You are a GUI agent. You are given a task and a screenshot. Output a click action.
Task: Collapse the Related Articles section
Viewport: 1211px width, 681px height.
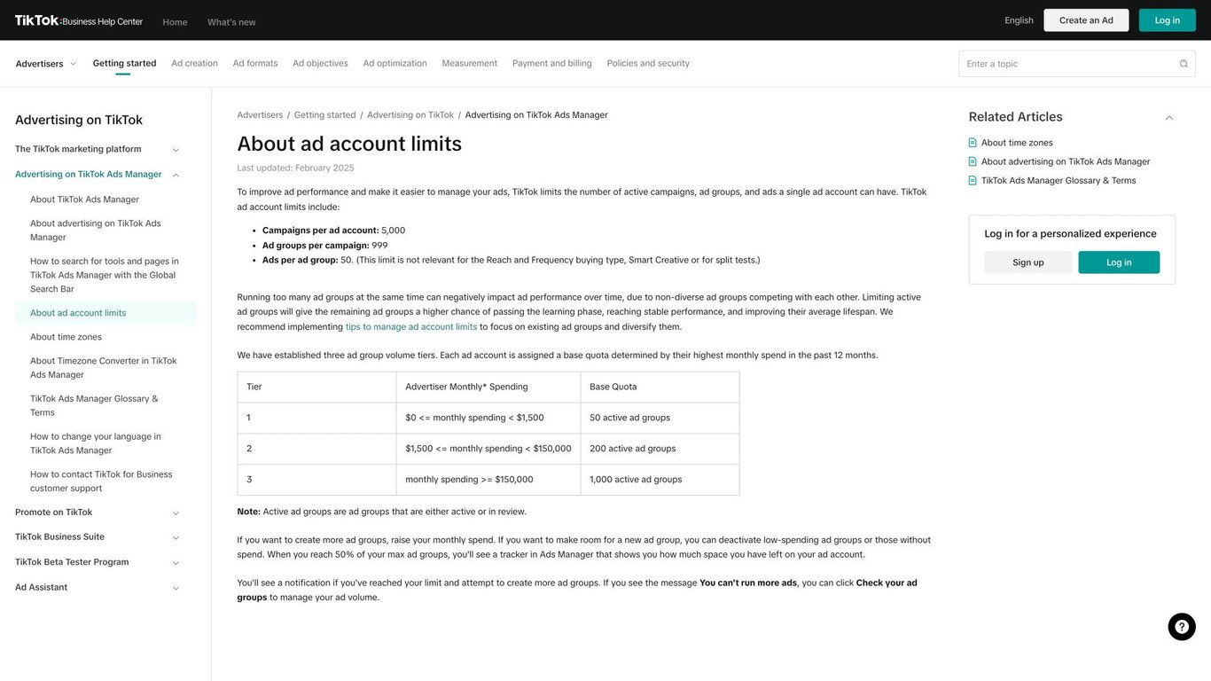1168,118
